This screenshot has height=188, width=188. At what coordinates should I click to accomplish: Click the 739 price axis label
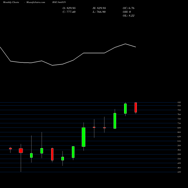(x=179, y=119)
